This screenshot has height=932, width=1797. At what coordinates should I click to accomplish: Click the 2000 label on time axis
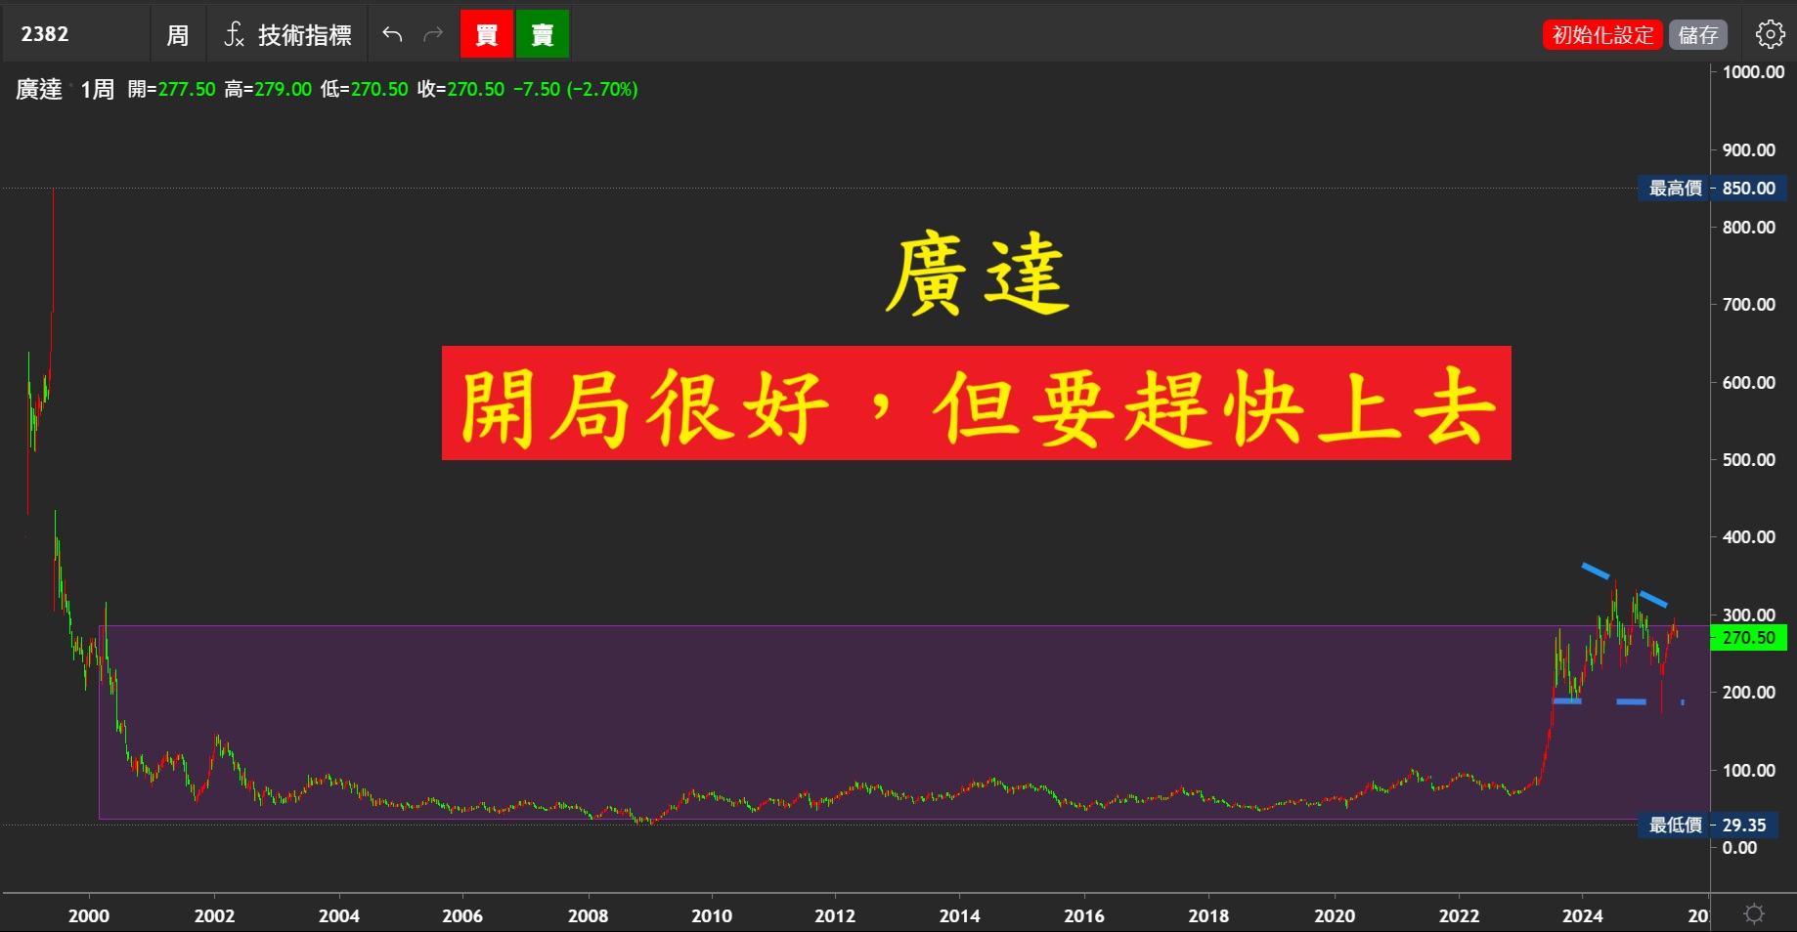point(89,915)
